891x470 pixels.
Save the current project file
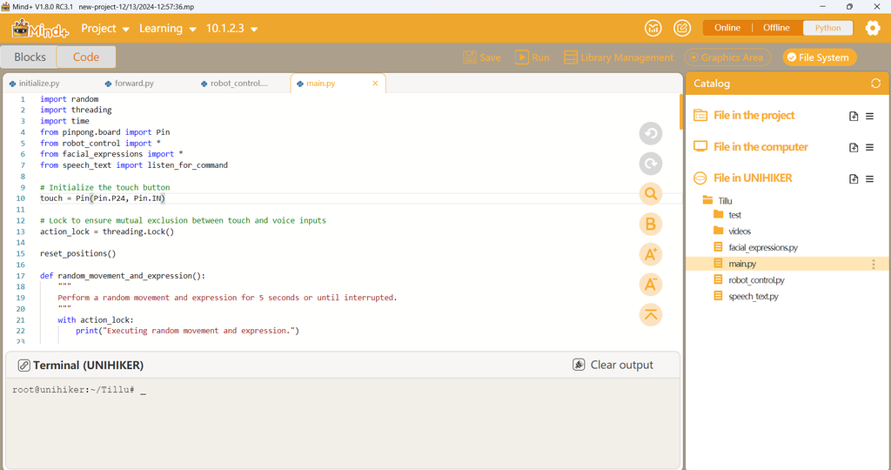point(482,57)
